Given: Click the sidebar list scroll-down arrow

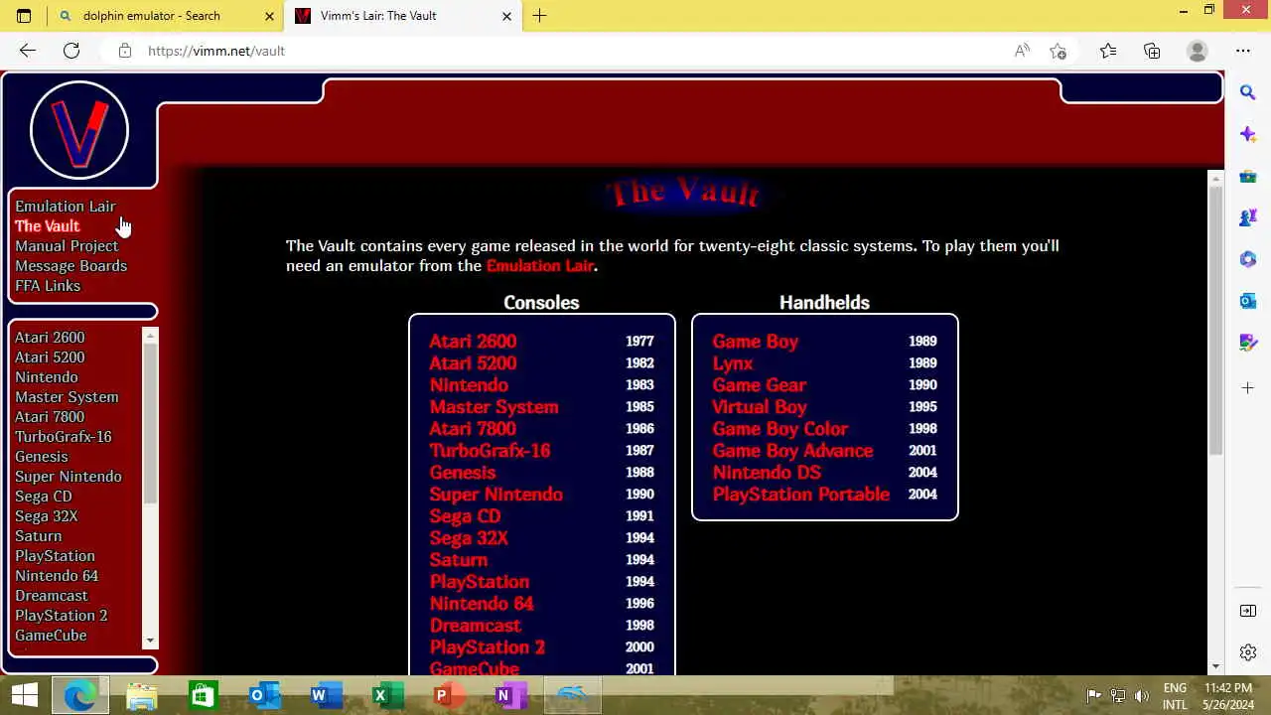Looking at the screenshot, I should (151, 641).
